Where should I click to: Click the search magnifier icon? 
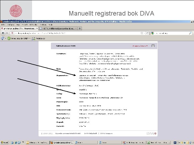coord(190,33)
